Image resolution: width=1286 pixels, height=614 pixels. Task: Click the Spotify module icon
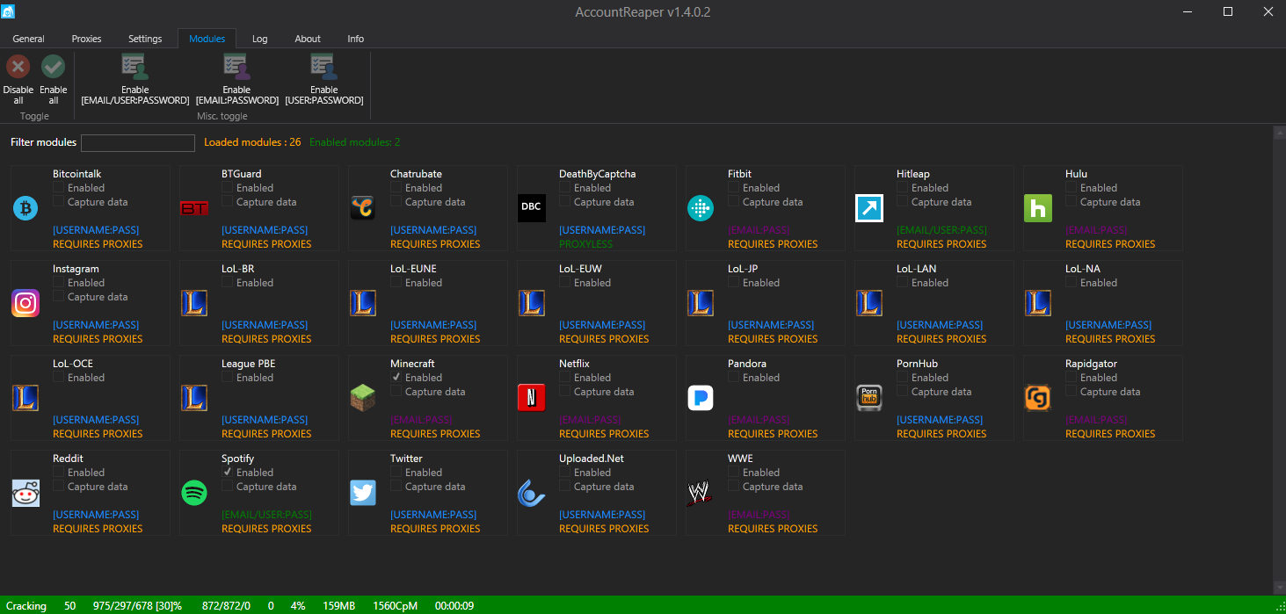pyautogui.click(x=194, y=493)
